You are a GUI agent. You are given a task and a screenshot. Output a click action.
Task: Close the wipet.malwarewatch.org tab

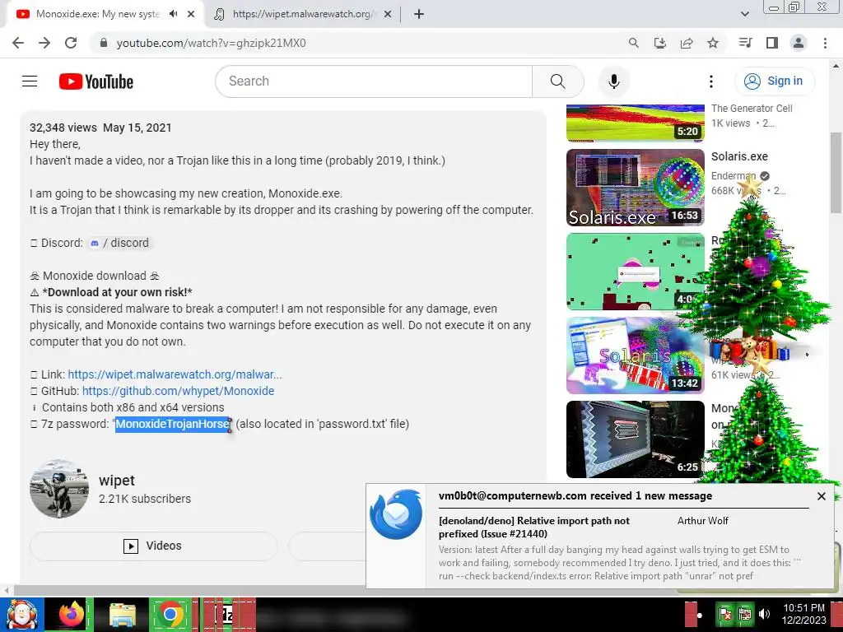coord(388,14)
